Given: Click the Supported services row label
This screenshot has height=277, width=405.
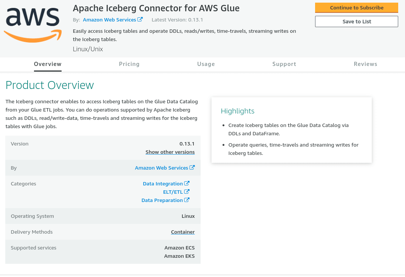Looking at the screenshot, I should (x=34, y=248).
